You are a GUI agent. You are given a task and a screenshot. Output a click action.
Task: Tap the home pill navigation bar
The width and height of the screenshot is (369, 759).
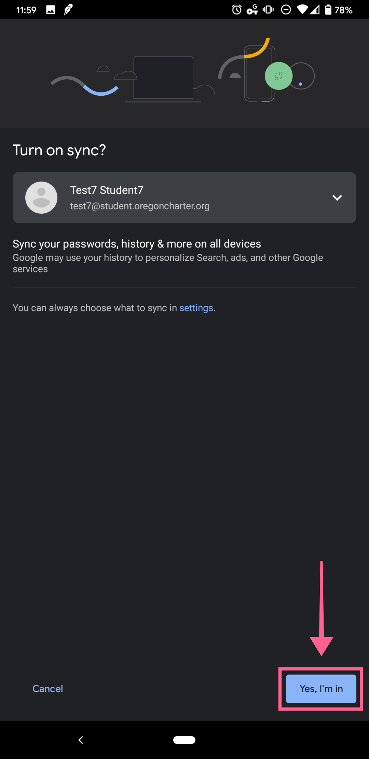click(184, 740)
